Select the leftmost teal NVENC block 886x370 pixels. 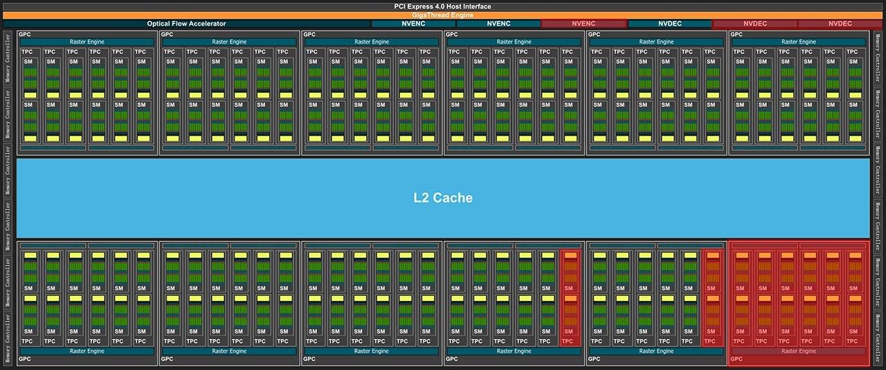[413, 24]
